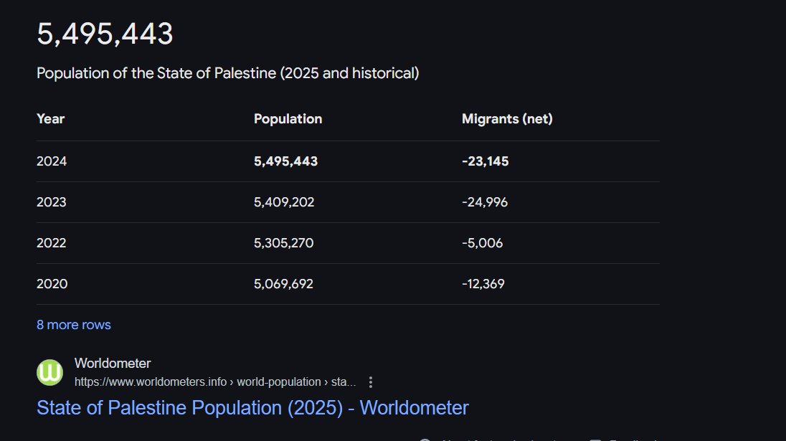The width and height of the screenshot is (786, 441).
Task: Click the worldometers.info URL breadcrumb
Action: [x=215, y=382]
